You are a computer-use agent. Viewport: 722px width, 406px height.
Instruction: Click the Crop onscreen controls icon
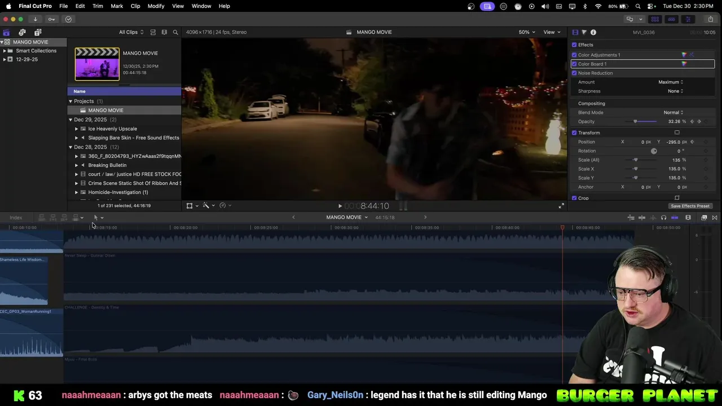pyautogui.click(x=677, y=198)
